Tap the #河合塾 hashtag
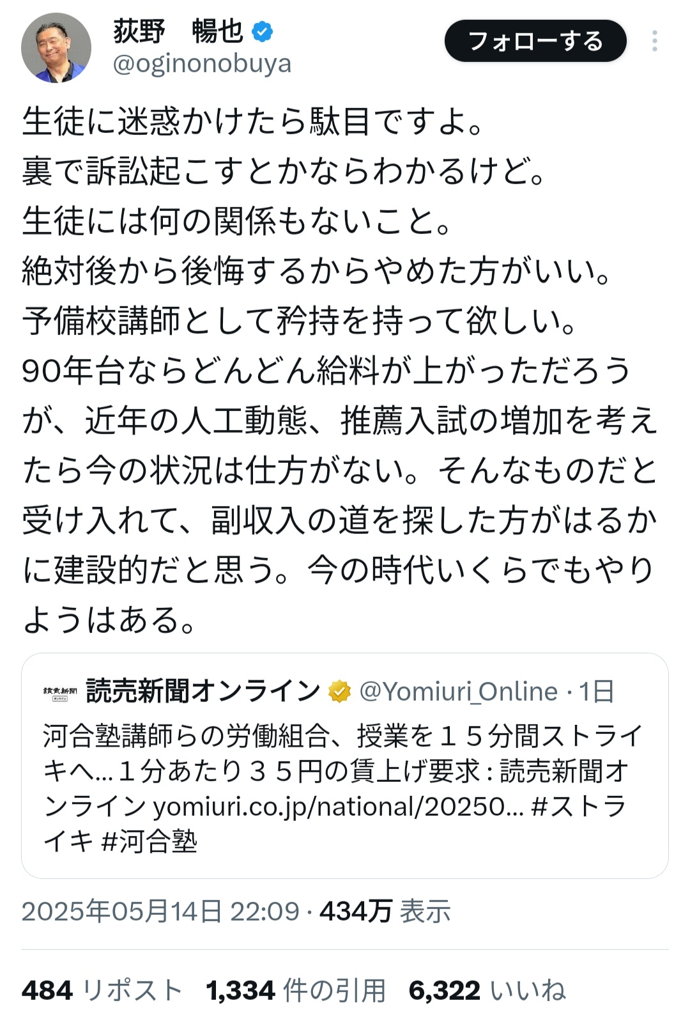 [149, 841]
